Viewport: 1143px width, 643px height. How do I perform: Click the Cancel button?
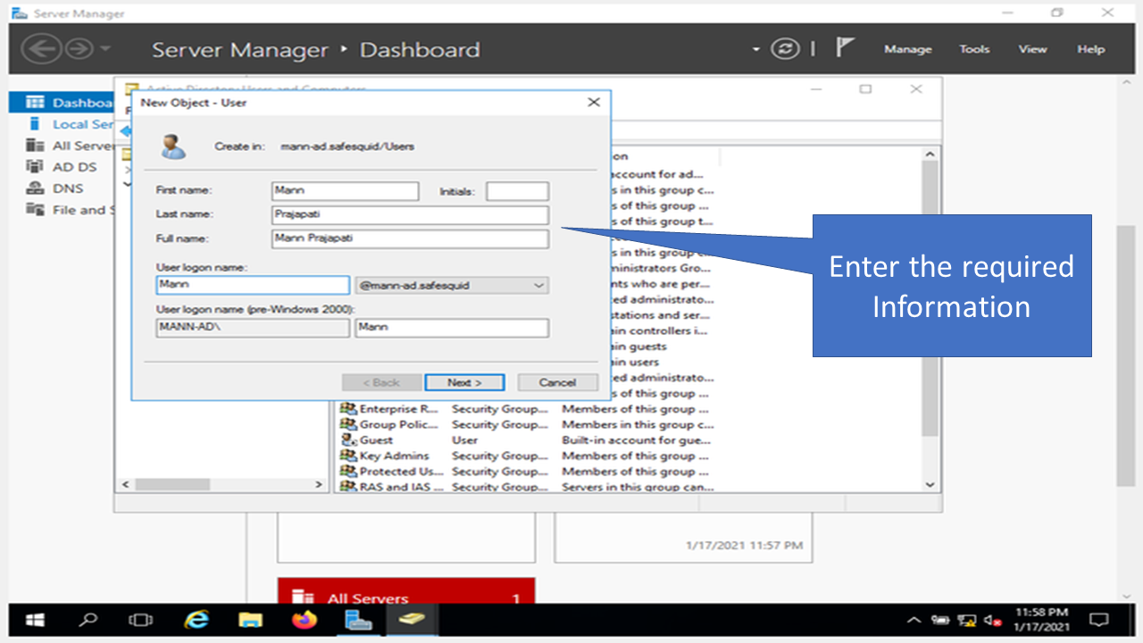pyautogui.click(x=557, y=382)
